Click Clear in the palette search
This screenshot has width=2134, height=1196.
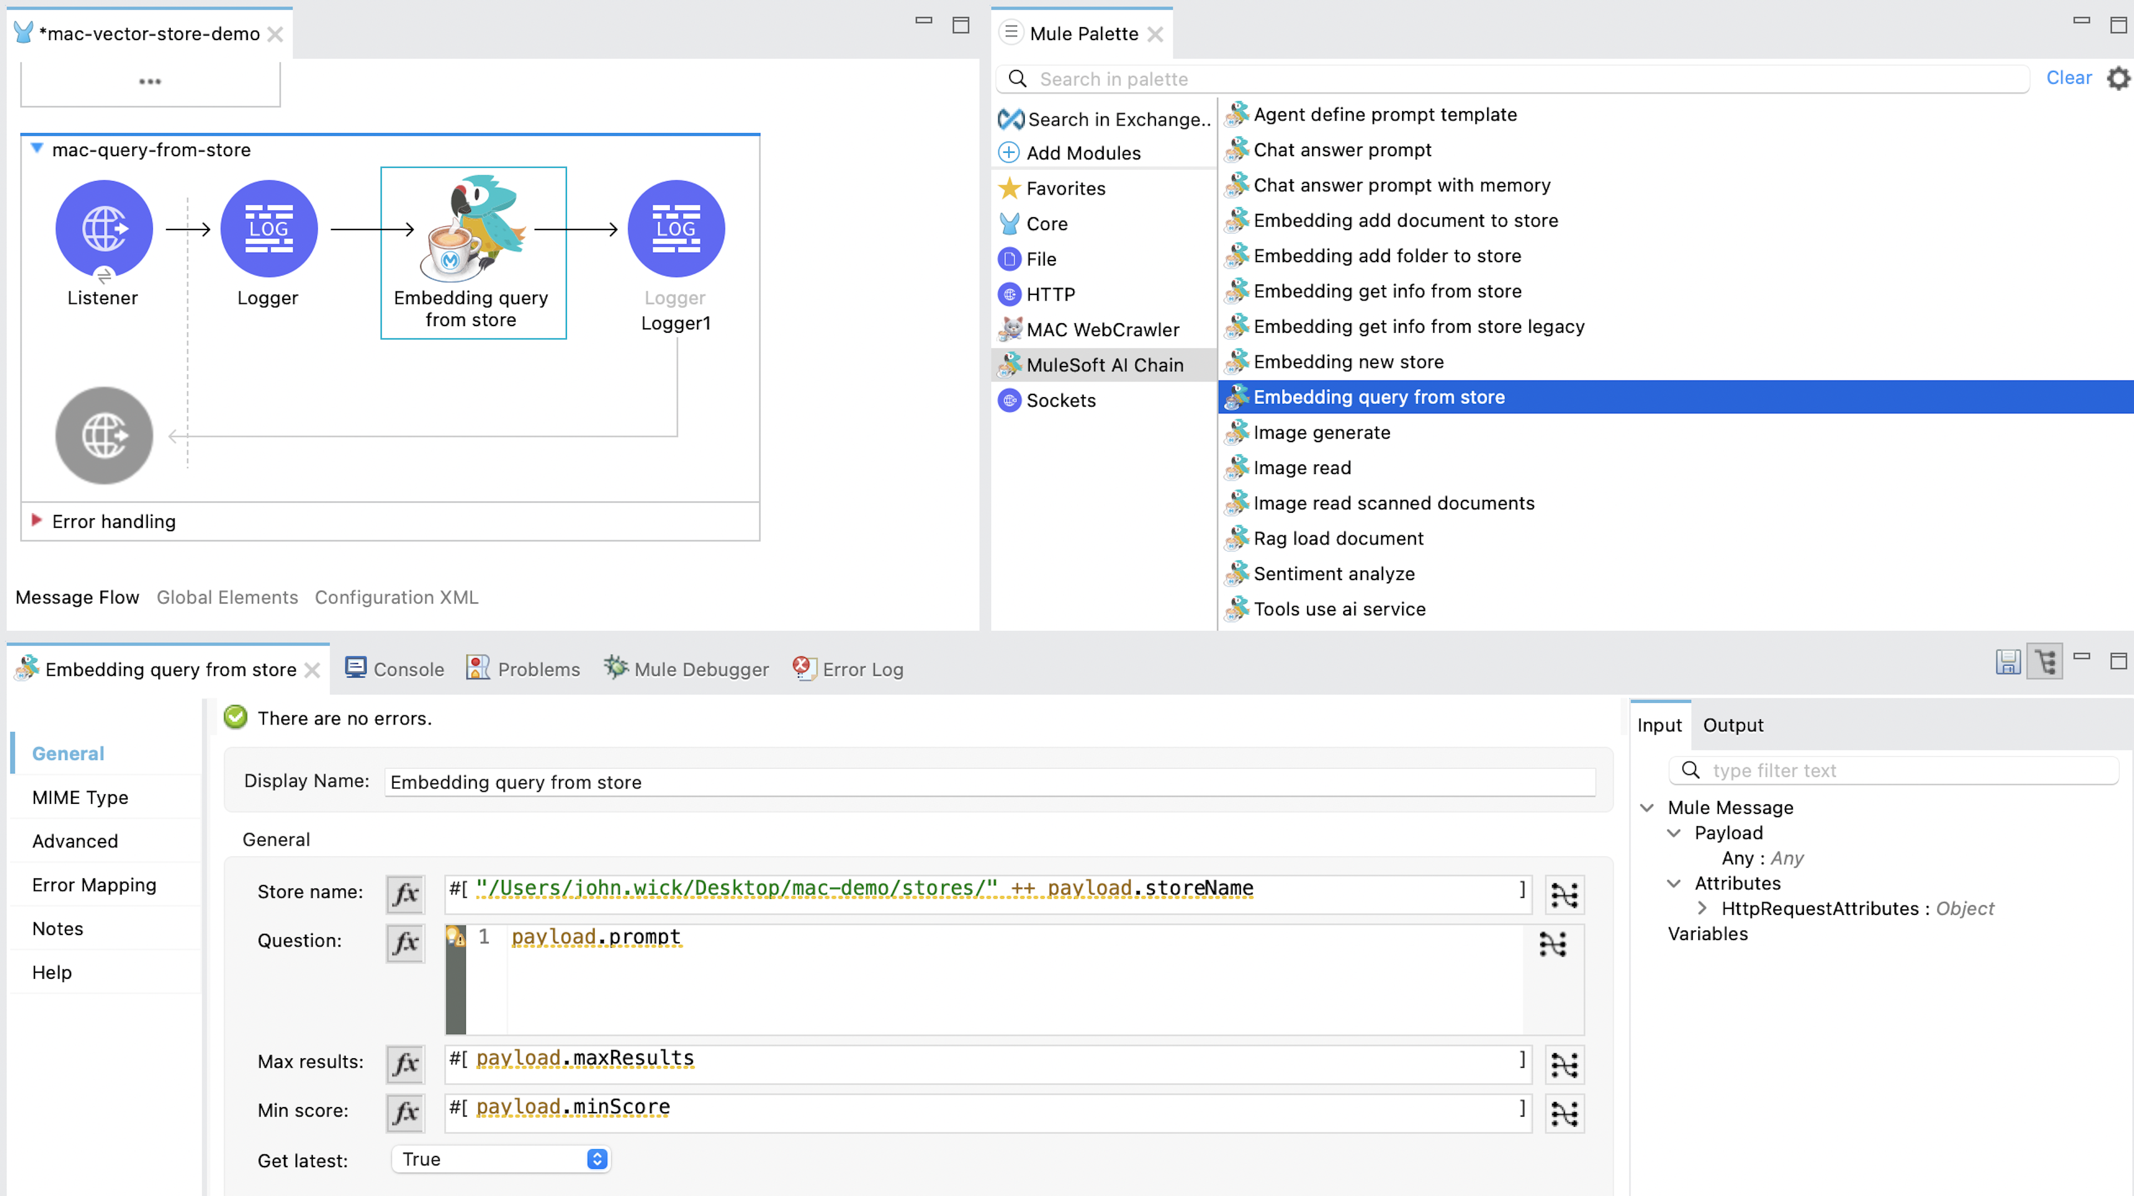point(2068,78)
